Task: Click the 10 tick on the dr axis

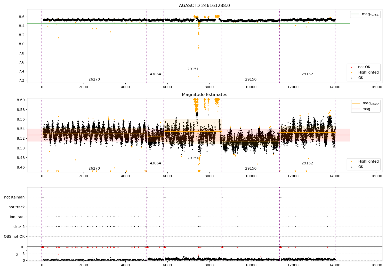Action: point(22,247)
